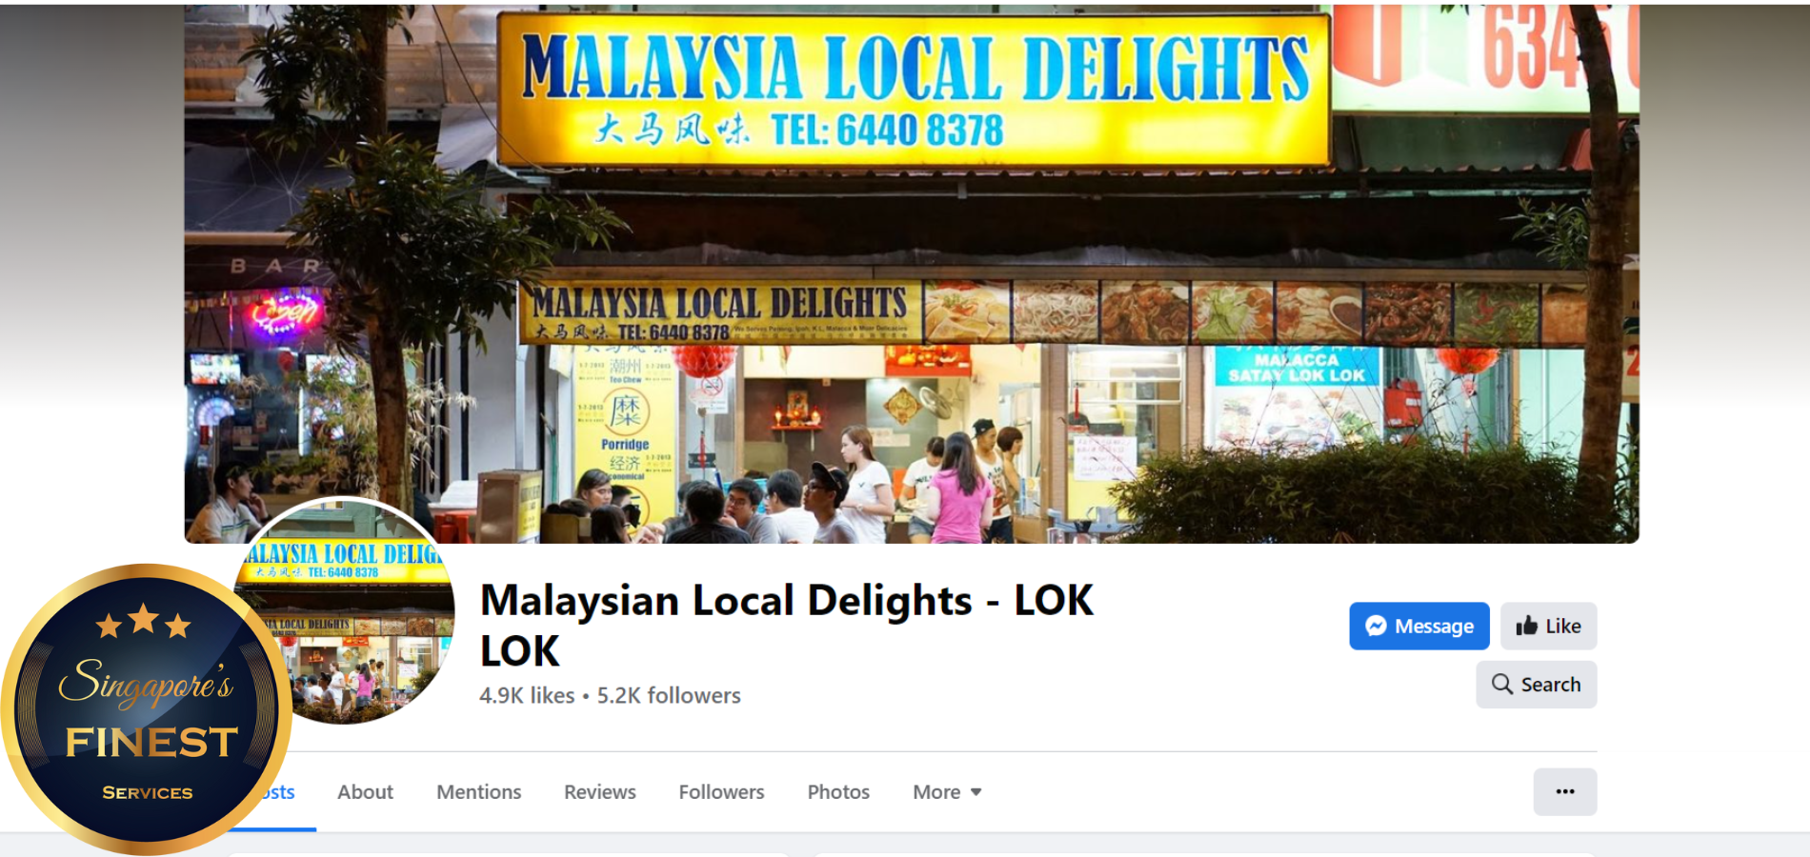Go to the Reviews tab

(599, 792)
